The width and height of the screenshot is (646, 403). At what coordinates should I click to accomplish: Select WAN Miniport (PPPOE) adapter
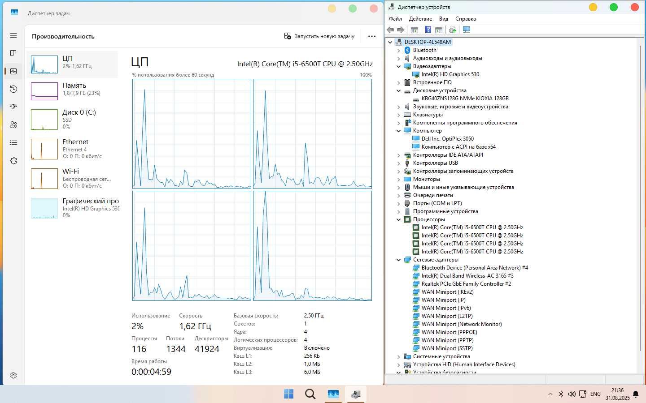coord(449,332)
